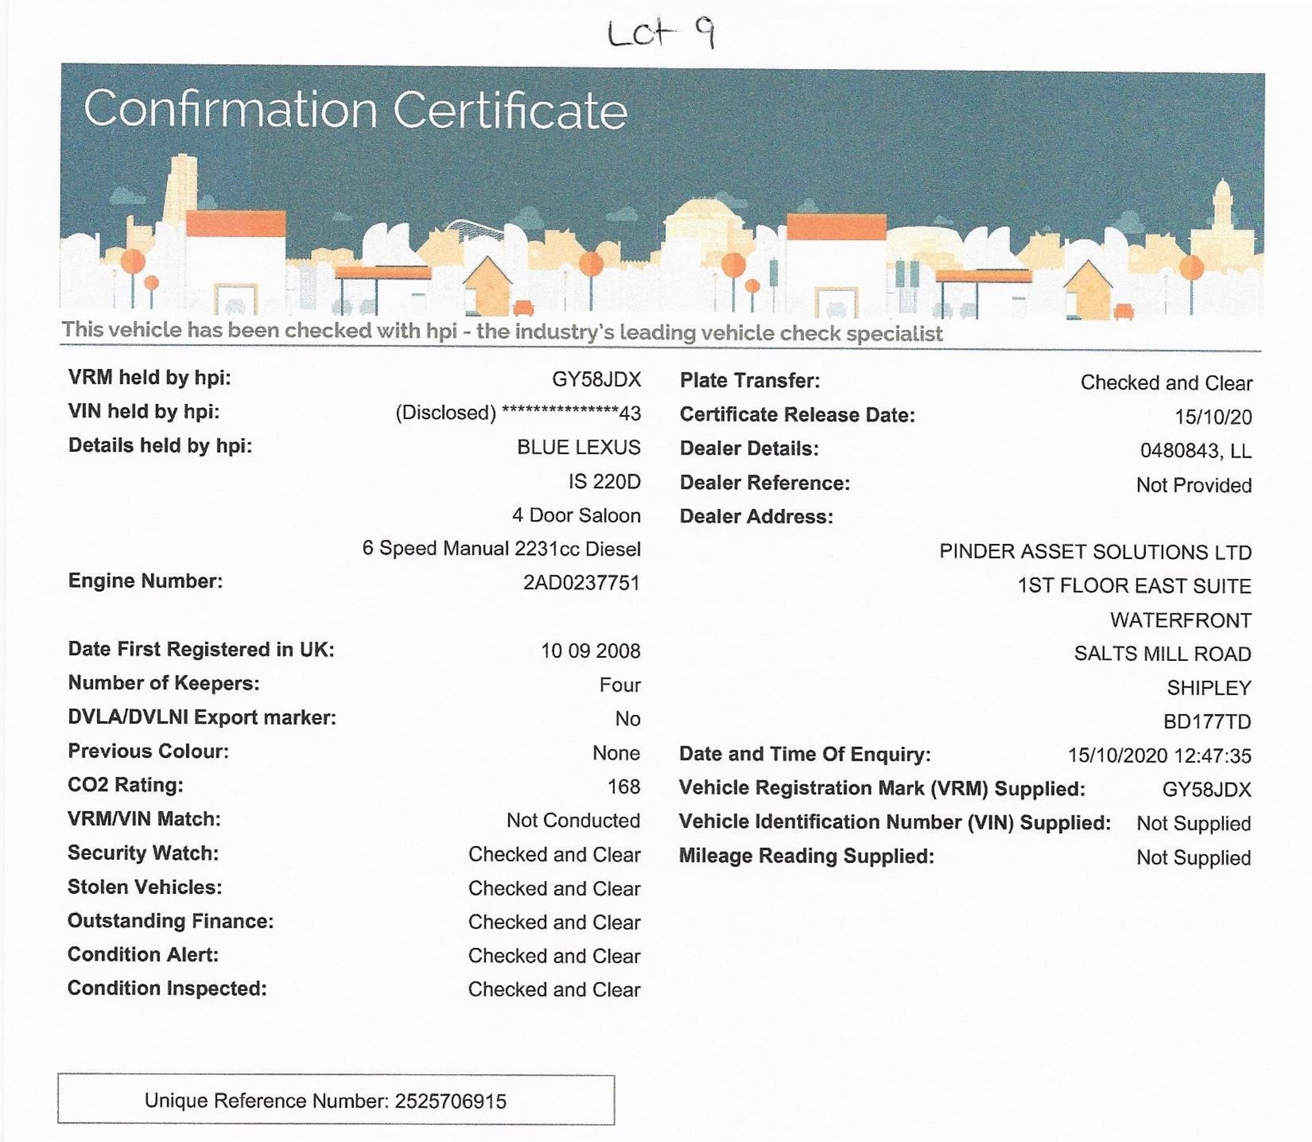Select address line '1ST FLOOR EAST SUITE'

click(x=1134, y=586)
